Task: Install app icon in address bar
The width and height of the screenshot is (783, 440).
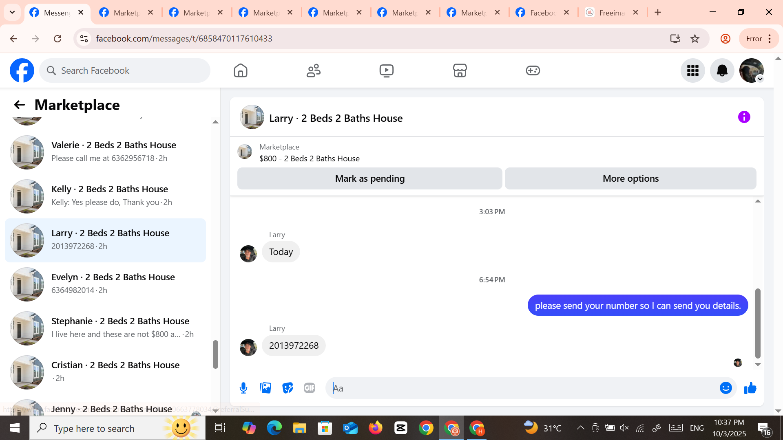Action: [675, 39]
